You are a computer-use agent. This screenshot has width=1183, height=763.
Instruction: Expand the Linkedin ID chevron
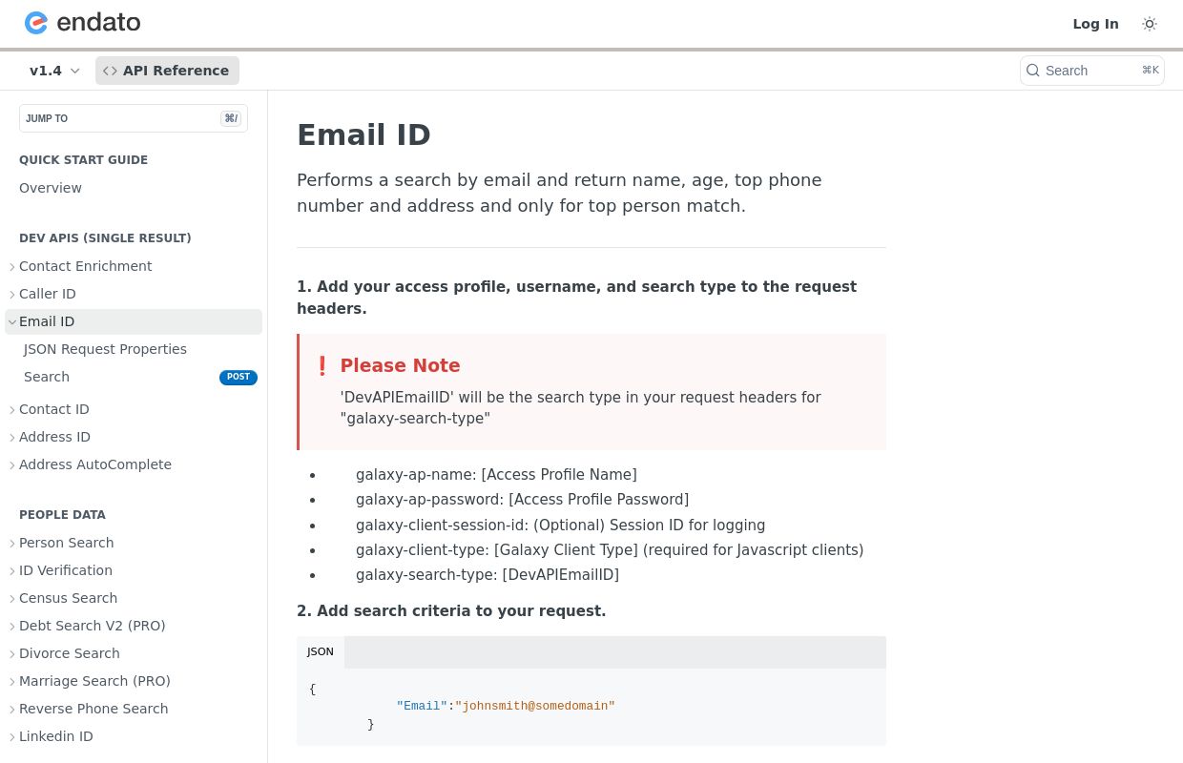tap(12, 737)
